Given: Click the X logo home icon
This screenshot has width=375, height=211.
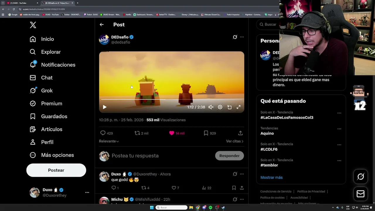Looking at the screenshot, I should point(33,25).
